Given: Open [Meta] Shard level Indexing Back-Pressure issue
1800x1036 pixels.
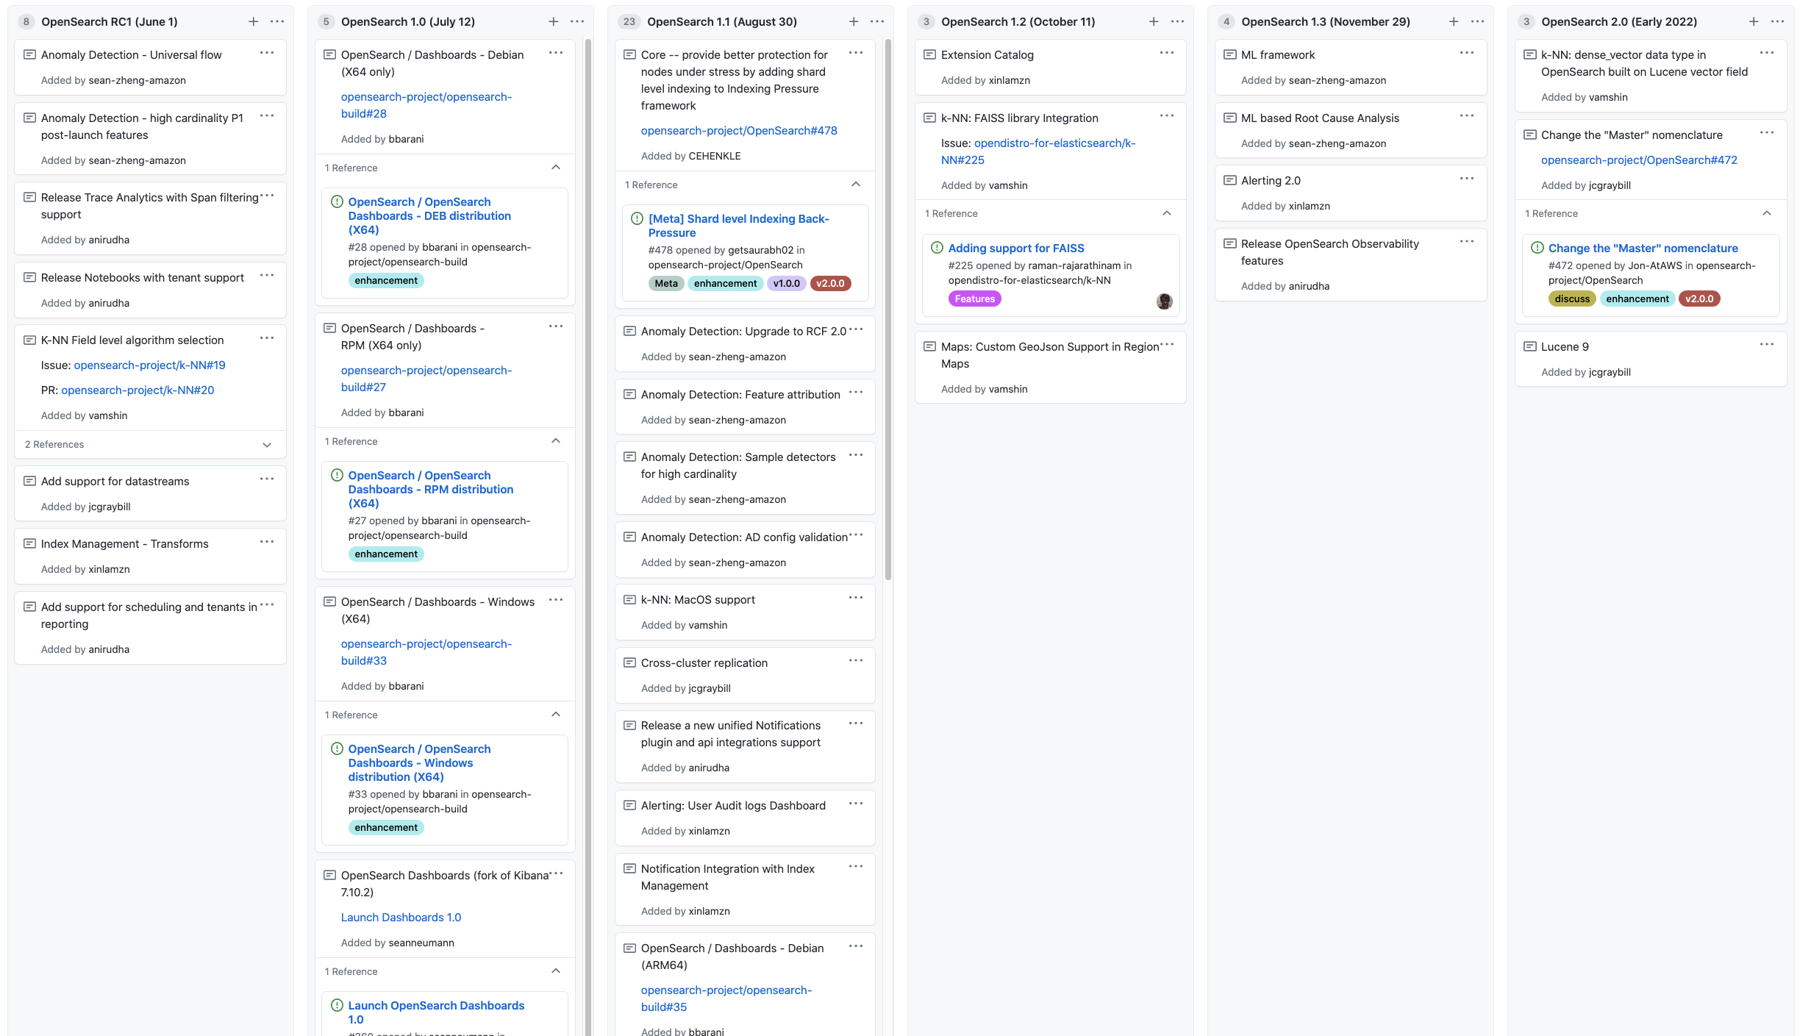Looking at the screenshot, I should (738, 226).
